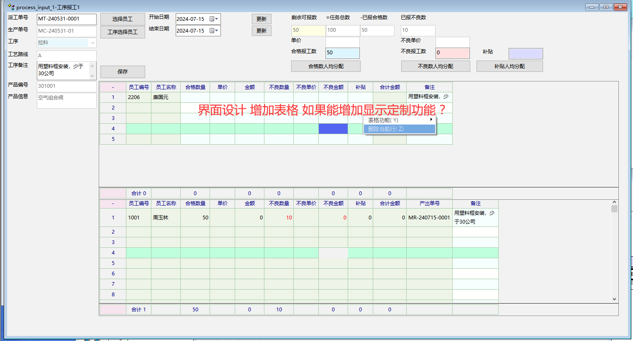Maximize the process_input_1 window
The width and height of the screenshot is (633, 341).
coord(605,7)
